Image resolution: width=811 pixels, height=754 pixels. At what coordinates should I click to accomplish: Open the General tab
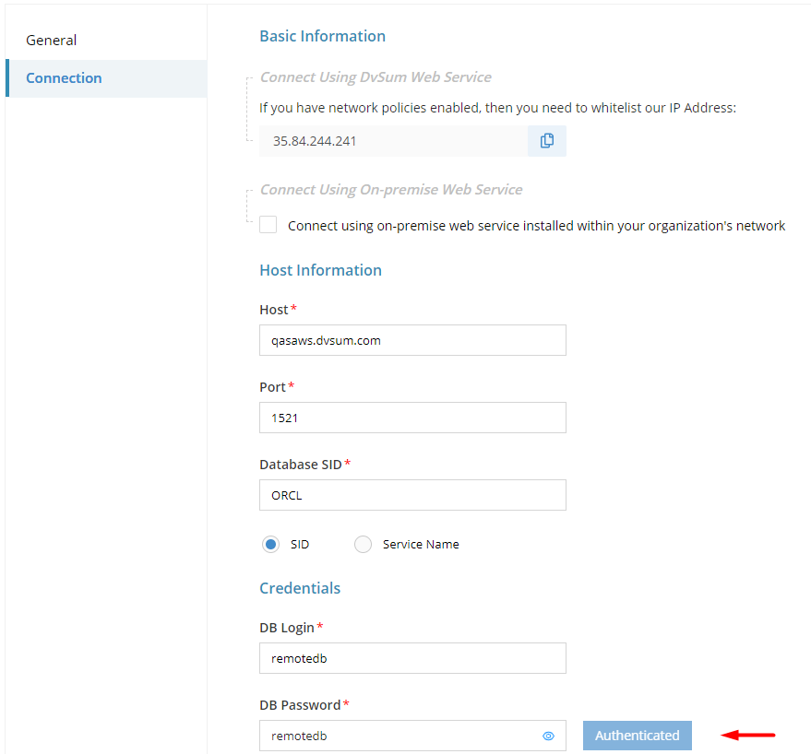point(51,41)
